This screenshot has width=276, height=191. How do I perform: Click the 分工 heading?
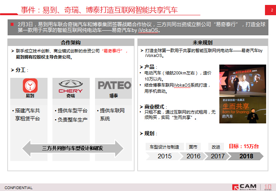point(21,70)
